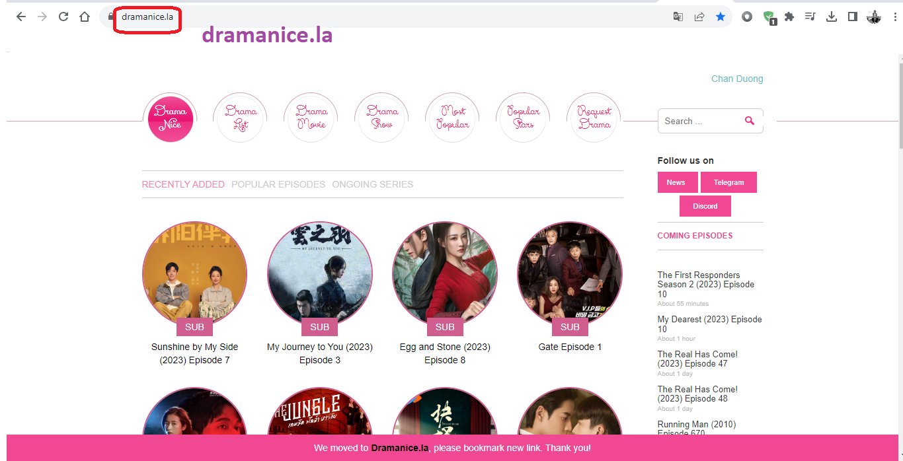Viewport: 903px width, 461px height.
Task: Open the Drama List menu circle
Action: click(x=241, y=118)
